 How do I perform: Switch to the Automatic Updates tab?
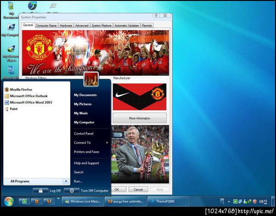tap(126, 25)
